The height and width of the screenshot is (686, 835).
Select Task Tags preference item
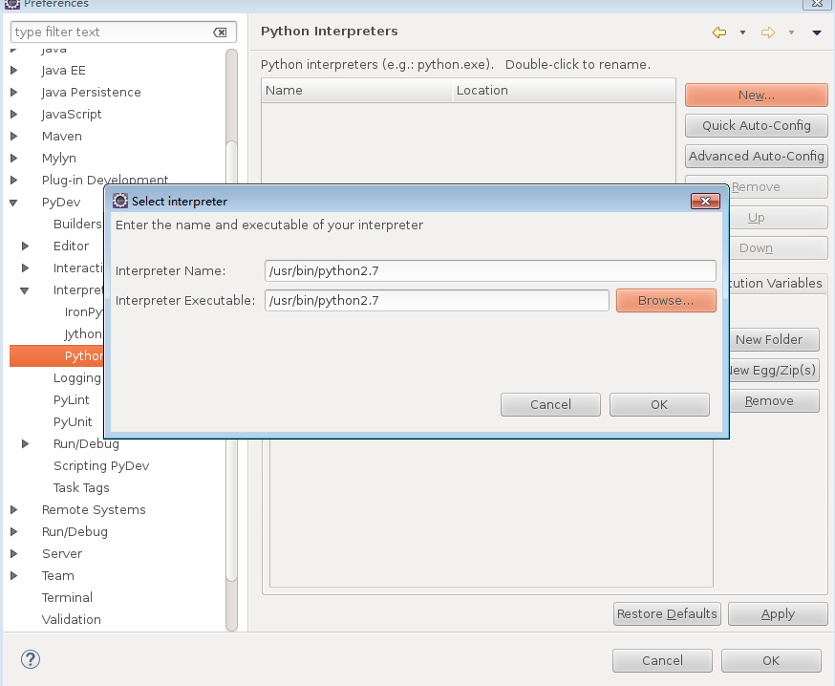point(81,488)
